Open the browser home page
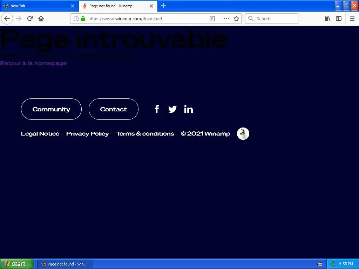The image size is (359, 269). point(41,19)
